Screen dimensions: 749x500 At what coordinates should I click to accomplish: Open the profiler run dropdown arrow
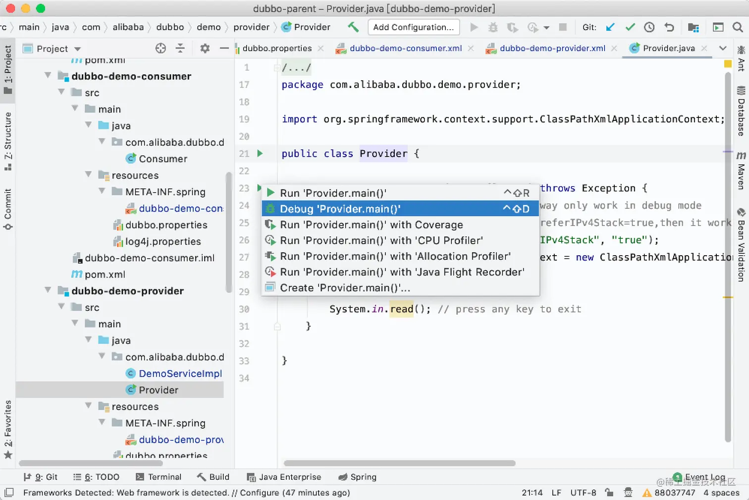(x=546, y=28)
